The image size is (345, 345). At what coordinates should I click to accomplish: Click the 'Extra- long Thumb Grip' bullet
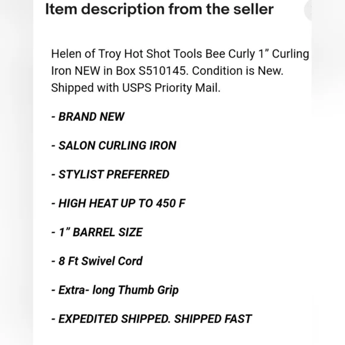(115, 290)
